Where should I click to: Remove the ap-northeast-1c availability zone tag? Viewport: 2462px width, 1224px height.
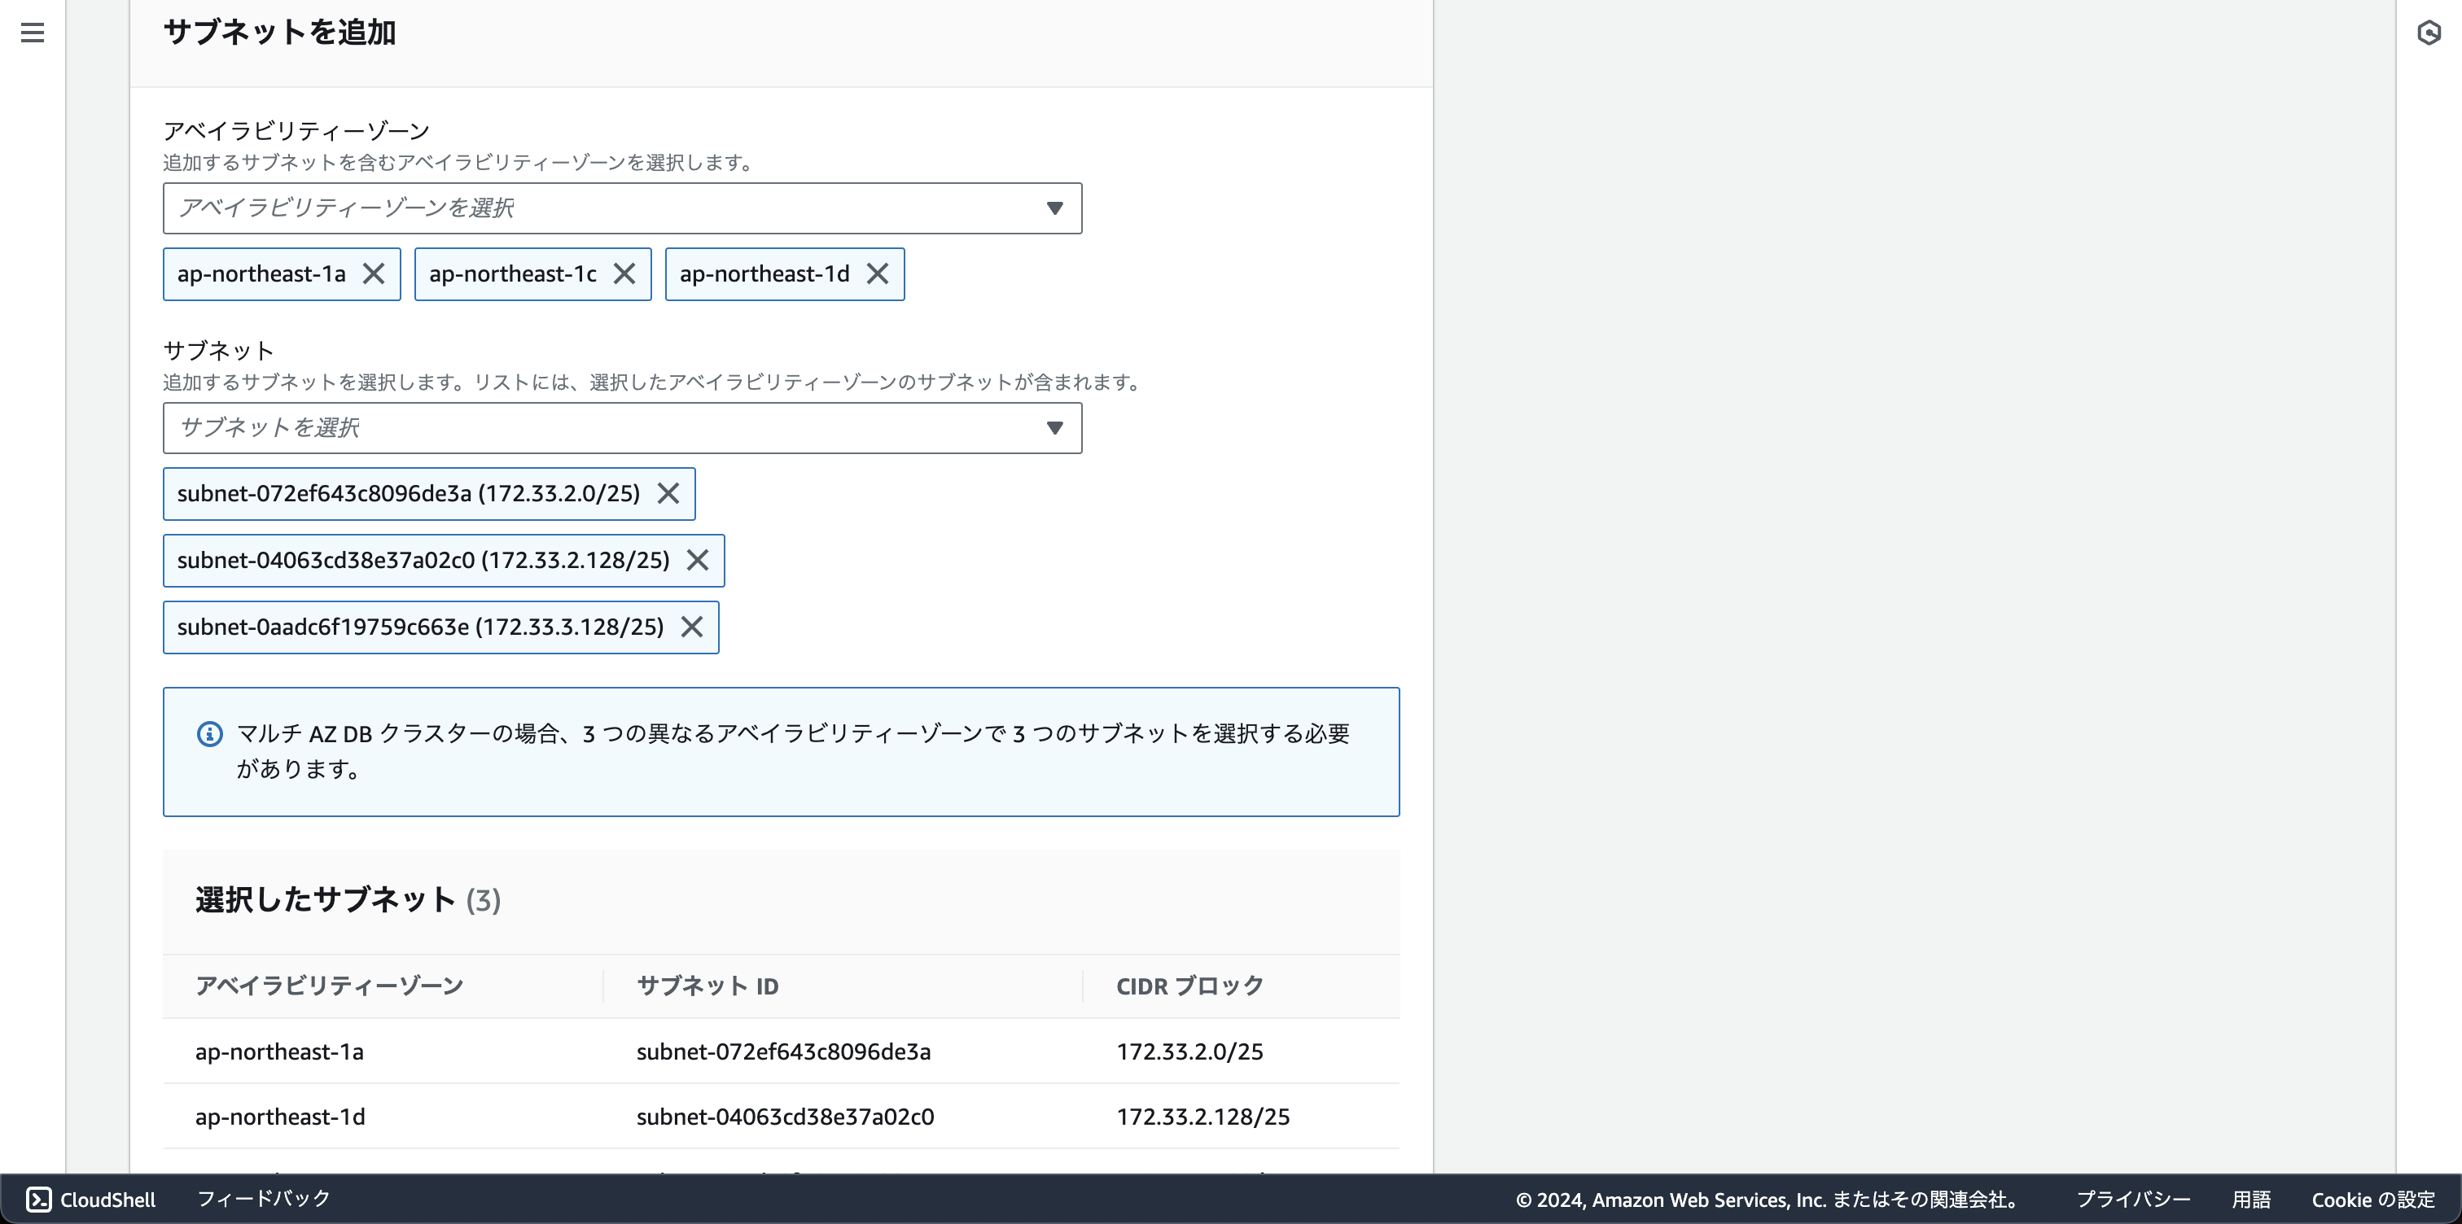(626, 274)
